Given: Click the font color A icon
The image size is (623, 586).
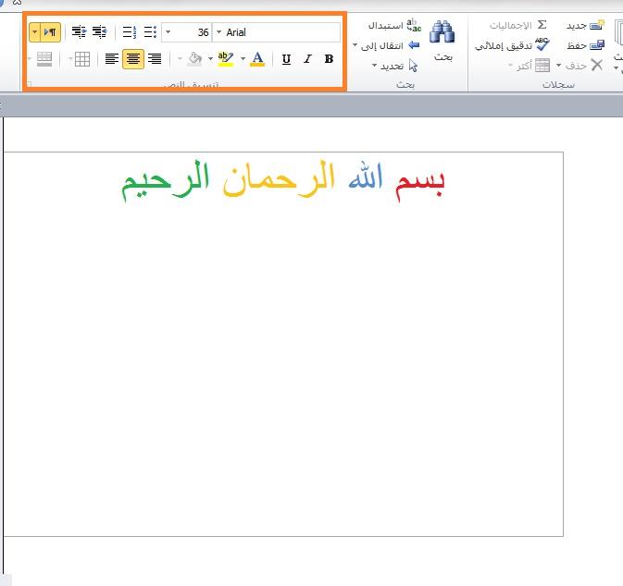Looking at the screenshot, I should pos(257,59).
